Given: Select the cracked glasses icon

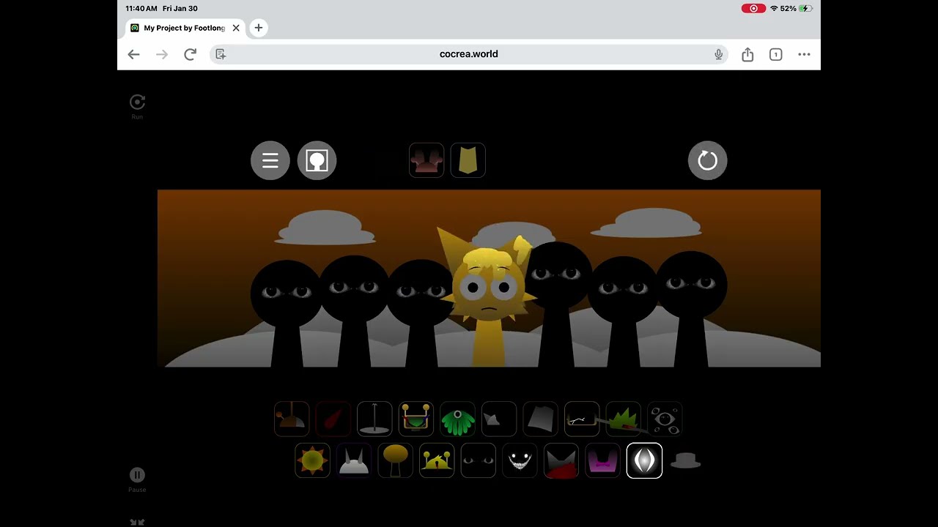Looking at the screenshot, I should 582,419.
